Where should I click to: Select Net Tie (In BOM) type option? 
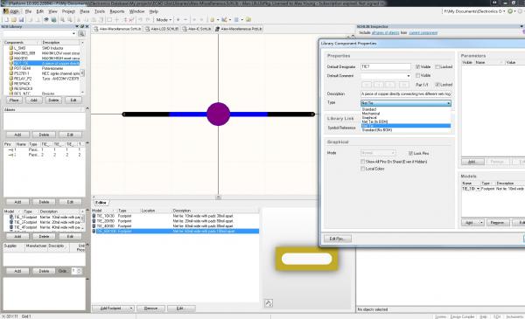point(406,121)
